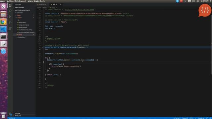Open notifications bell in status bar
Image resolution: width=212 pixels, height=119 pixels.
(x=211, y=118)
